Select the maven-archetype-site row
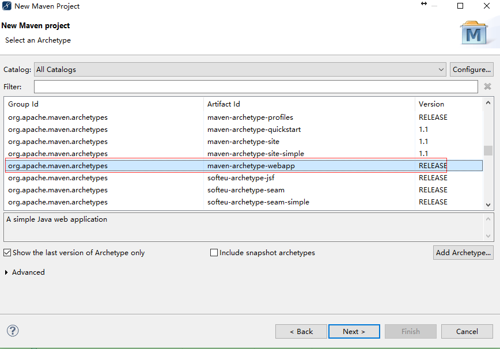Viewport: 500px width, 349px height. point(244,142)
